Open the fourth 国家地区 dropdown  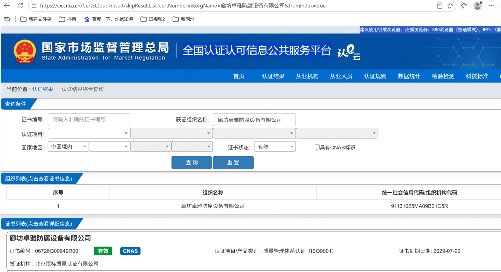pos(192,146)
